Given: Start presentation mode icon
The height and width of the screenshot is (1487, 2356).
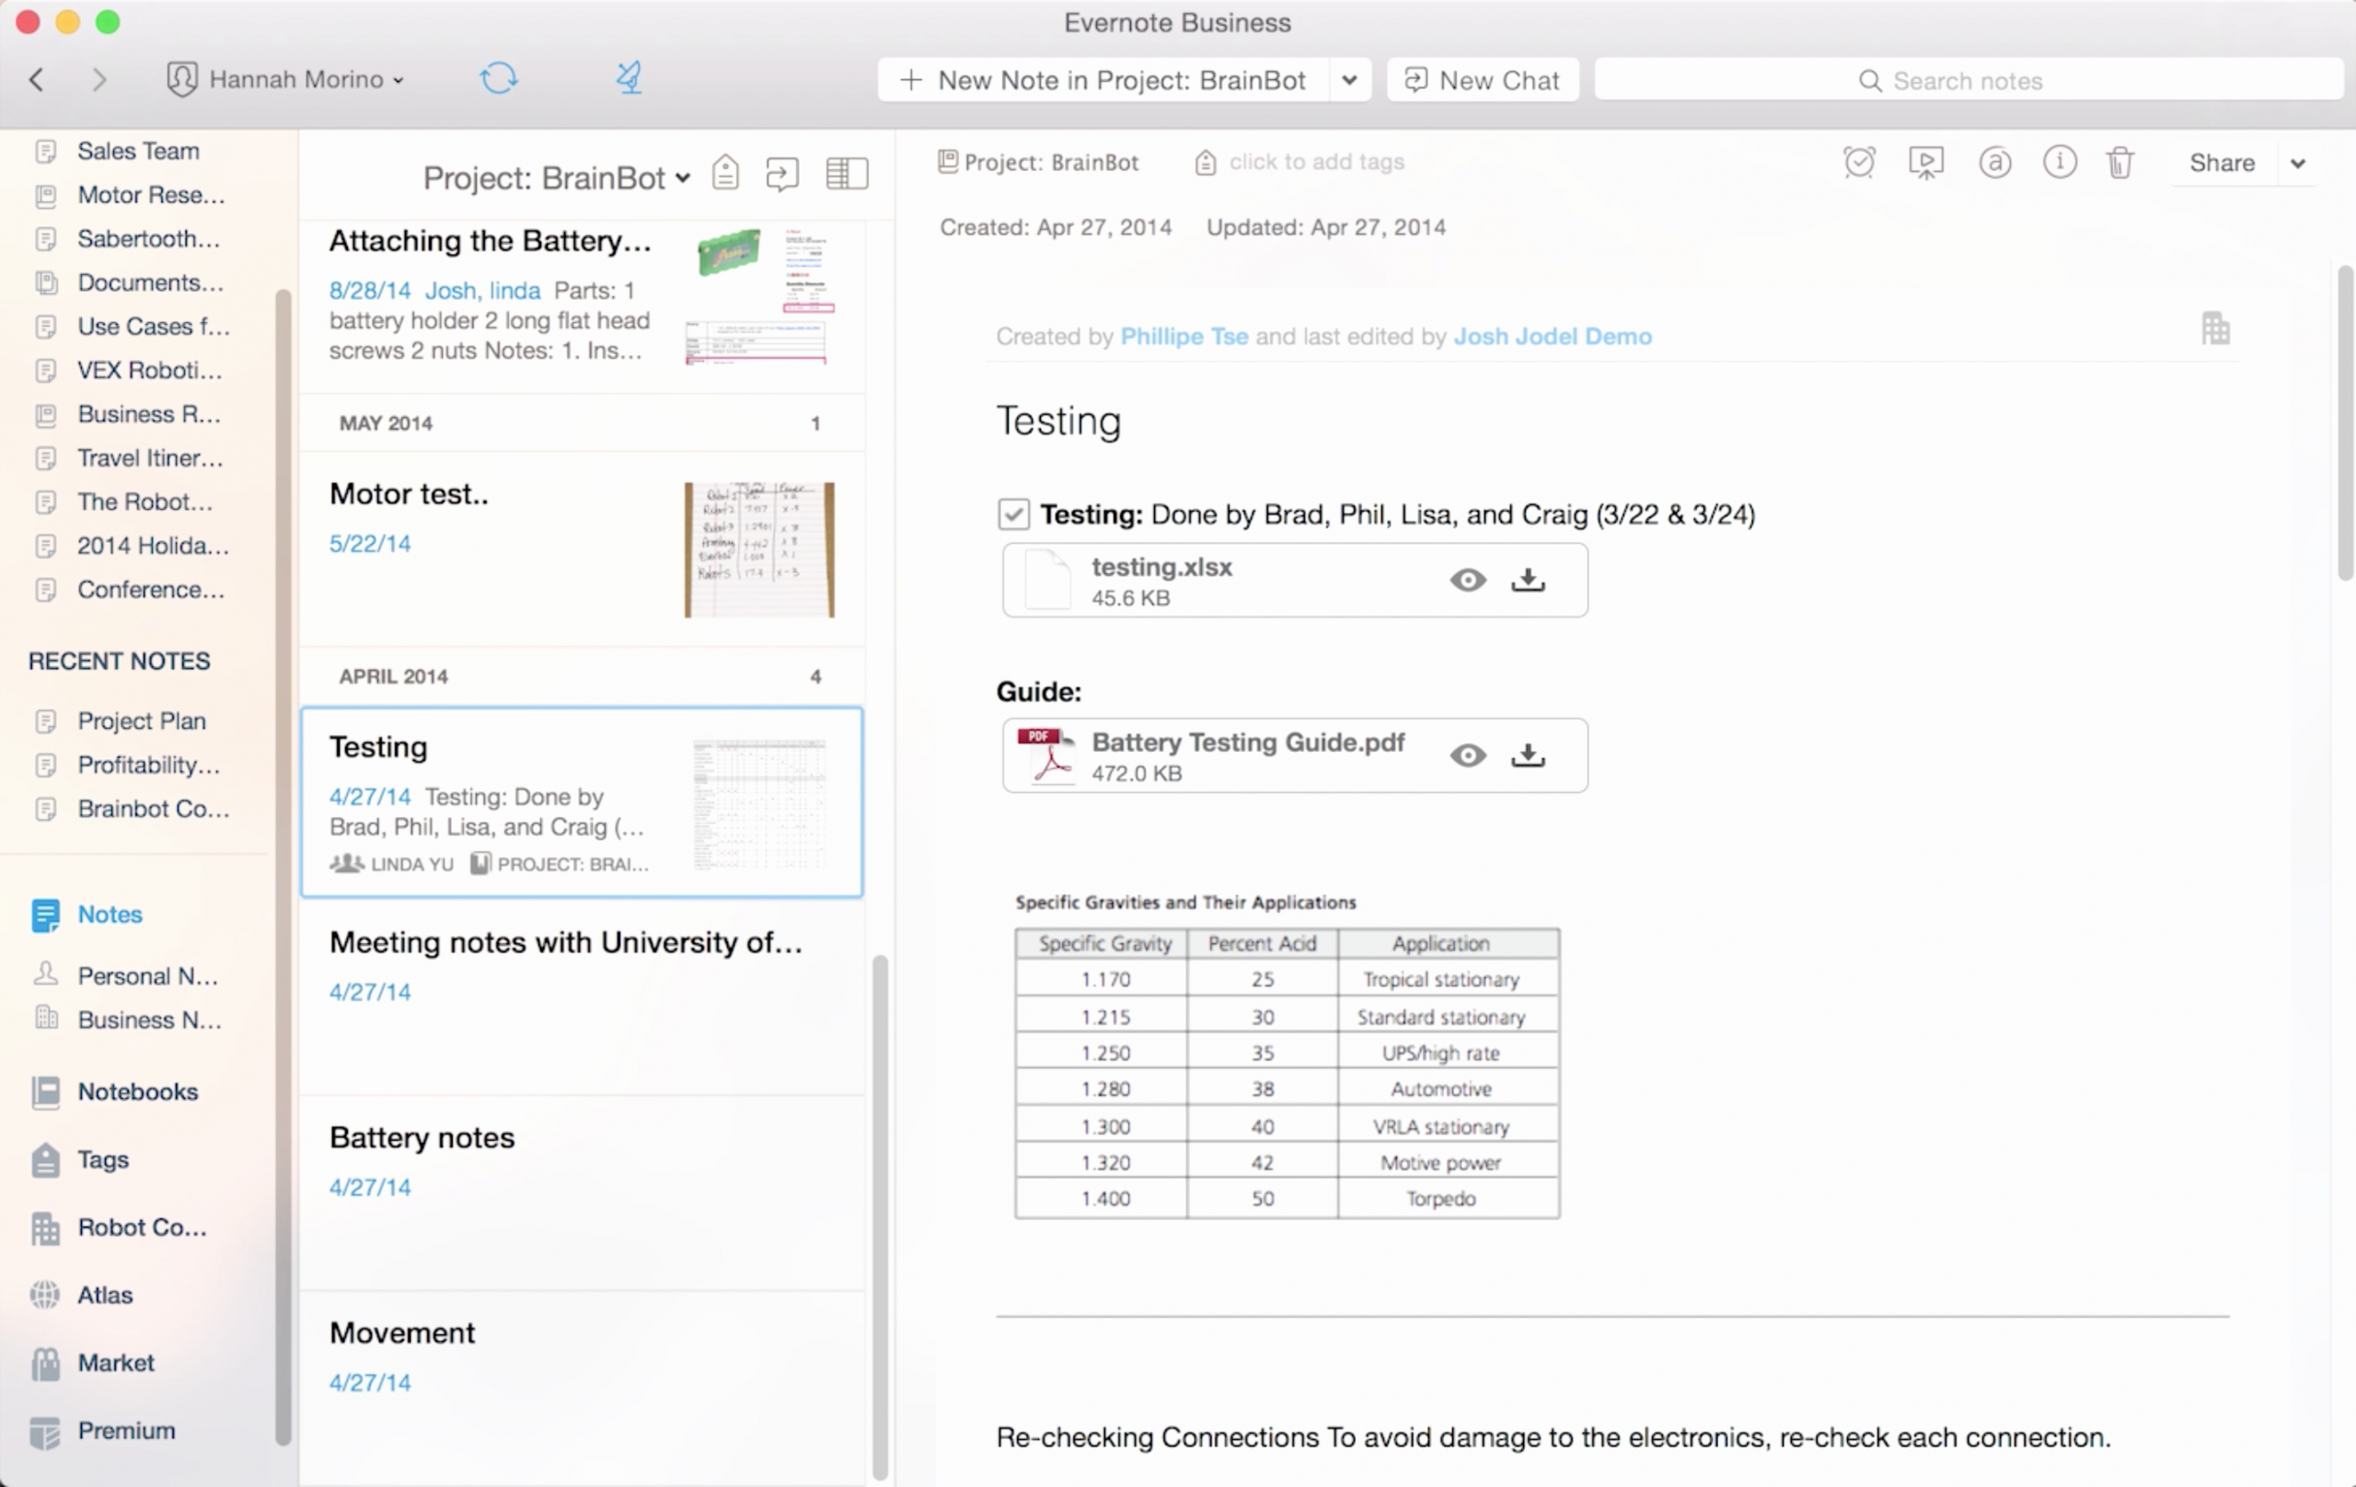Looking at the screenshot, I should tap(1925, 162).
